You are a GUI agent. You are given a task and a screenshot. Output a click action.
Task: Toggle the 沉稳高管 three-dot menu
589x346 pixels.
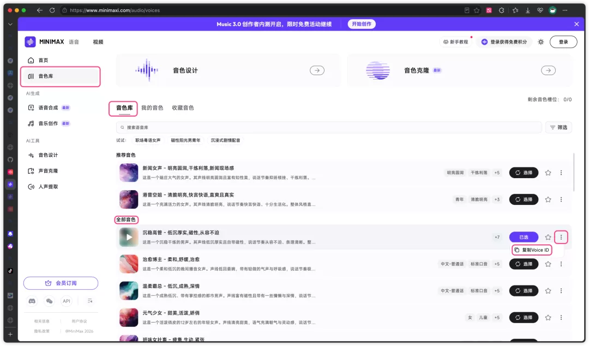(x=561, y=237)
